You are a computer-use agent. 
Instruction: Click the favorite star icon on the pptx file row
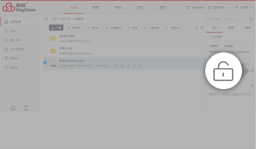116,66
